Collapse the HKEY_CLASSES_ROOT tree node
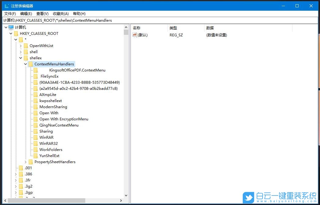 pos(11,33)
